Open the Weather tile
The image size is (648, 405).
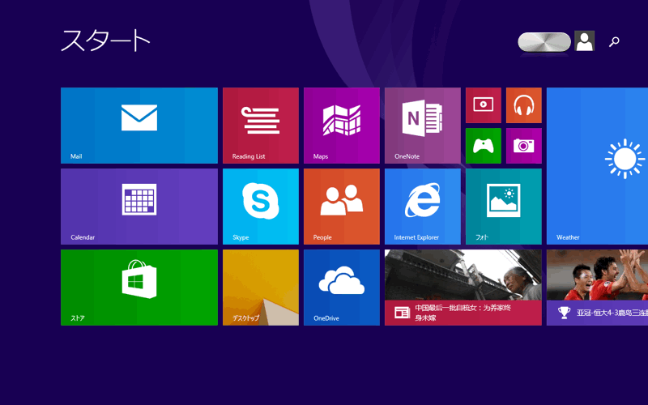coord(597,166)
